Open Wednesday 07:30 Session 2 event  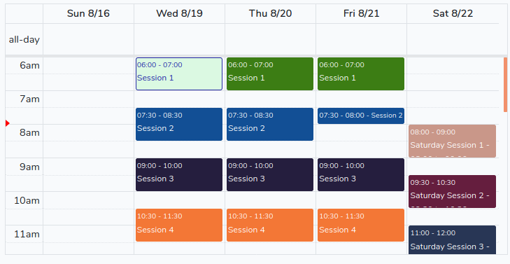coord(179,125)
